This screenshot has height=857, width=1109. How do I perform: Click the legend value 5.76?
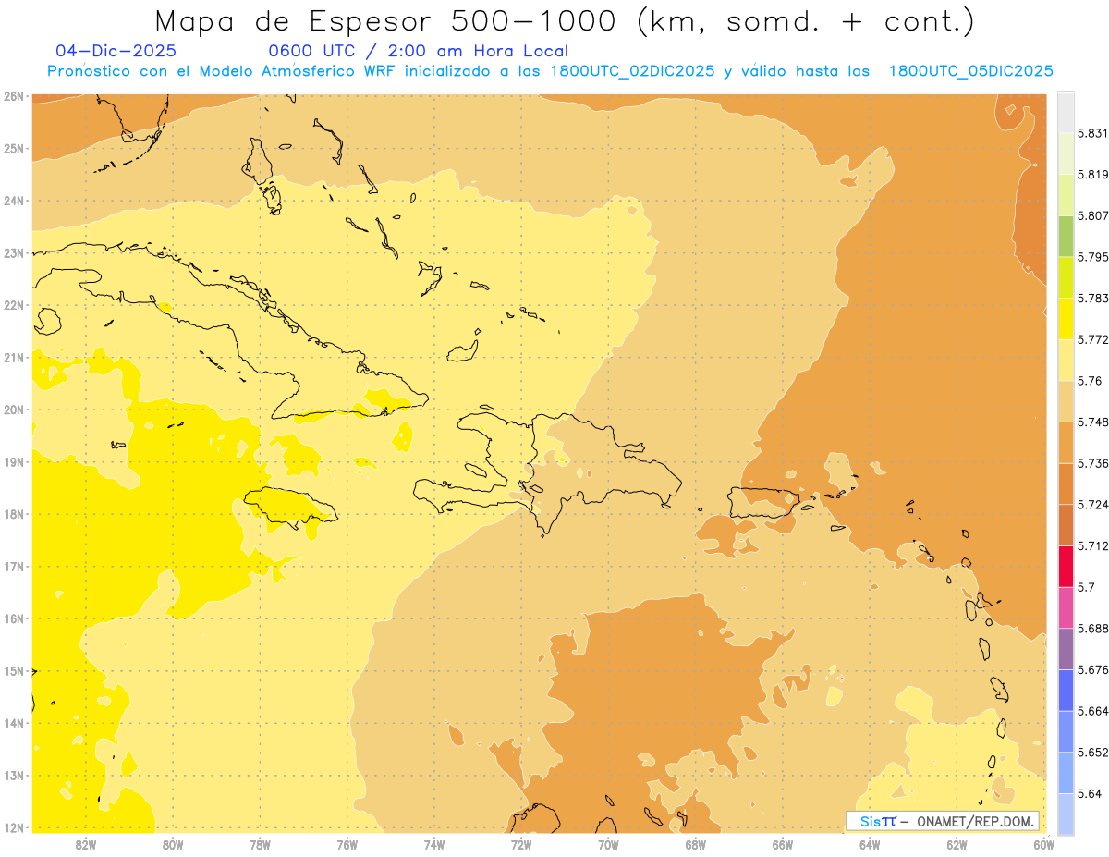pyautogui.click(x=1091, y=381)
